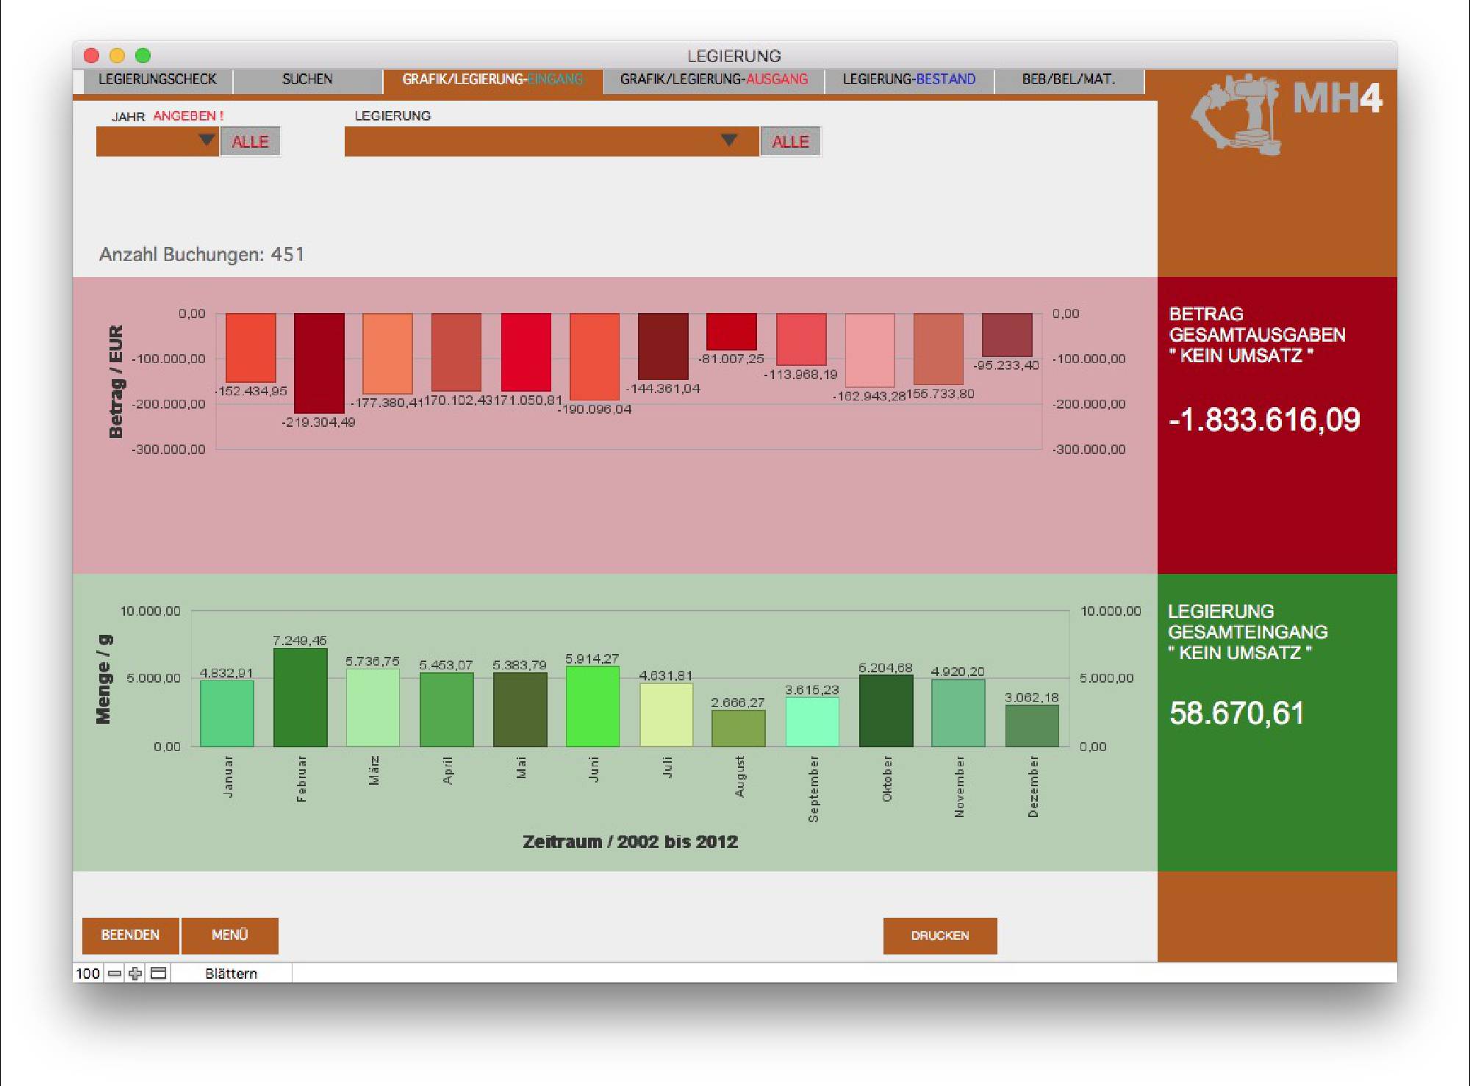
Task: Click the 100 zoom level indicator
Action: tap(87, 974)
